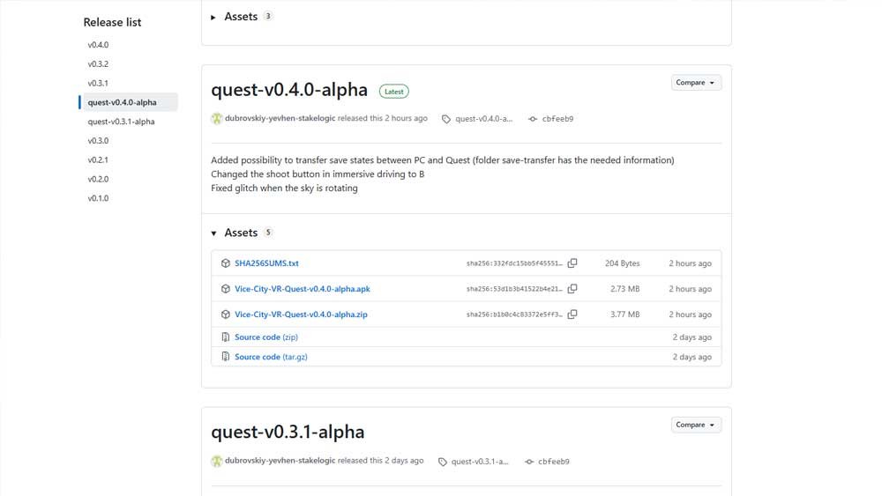Open the quest-v0.4.0-alpha release title
The width and height of the screenshot is (882, 496).
[289, 90]
